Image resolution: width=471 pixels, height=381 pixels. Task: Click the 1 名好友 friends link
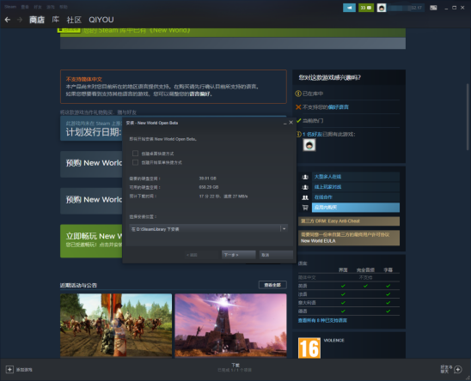[x=312, y=134]
